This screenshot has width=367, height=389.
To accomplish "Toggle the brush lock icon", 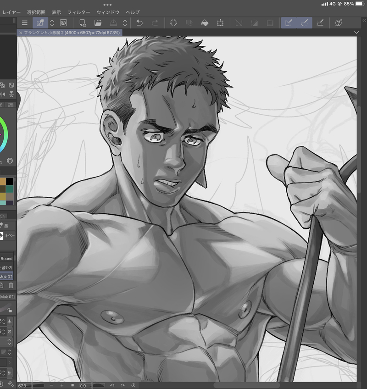I will pyautogui.click(x=10, y=310).
